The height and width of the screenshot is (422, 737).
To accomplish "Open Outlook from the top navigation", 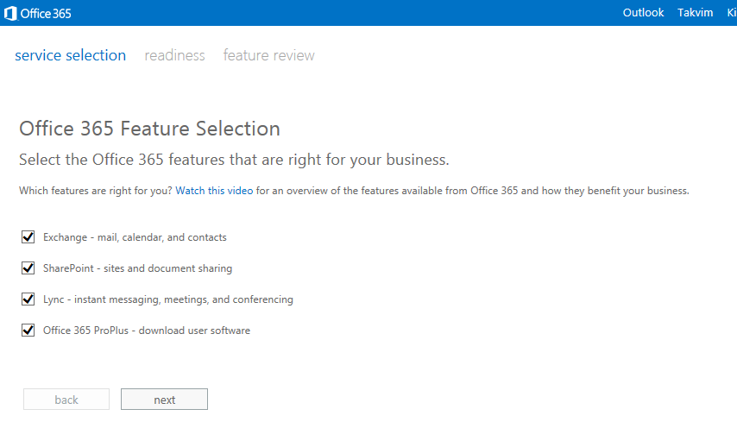I will point(643,13).
